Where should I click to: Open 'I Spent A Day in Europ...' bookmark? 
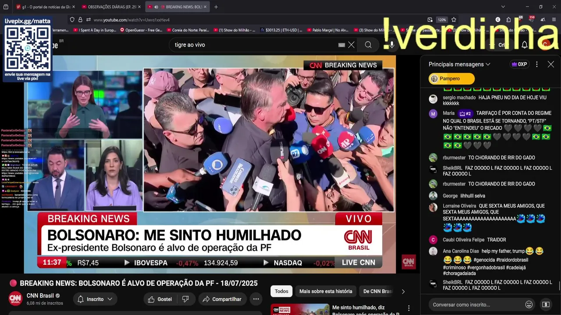94,30
